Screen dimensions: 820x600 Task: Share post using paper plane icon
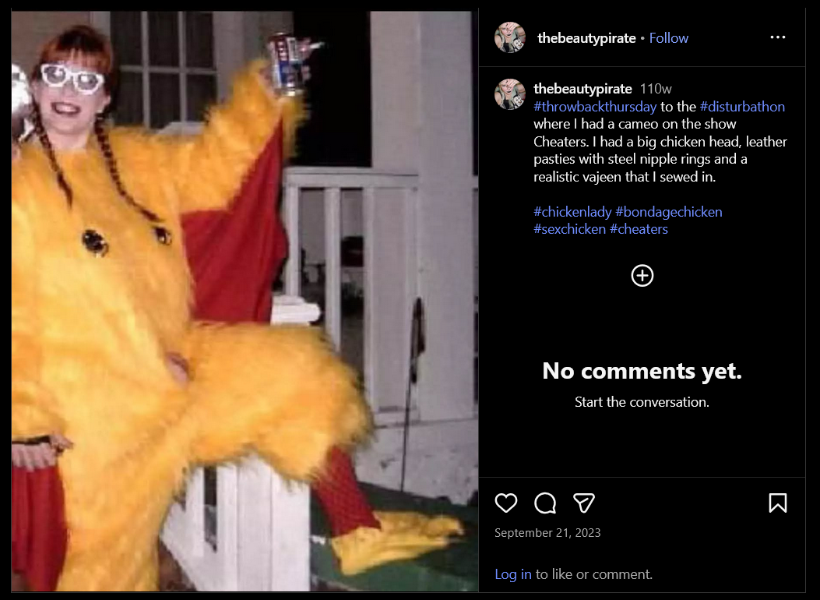coord(583,503)
